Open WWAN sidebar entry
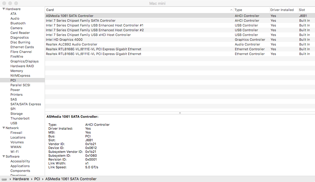 click(x=16, y=147)
